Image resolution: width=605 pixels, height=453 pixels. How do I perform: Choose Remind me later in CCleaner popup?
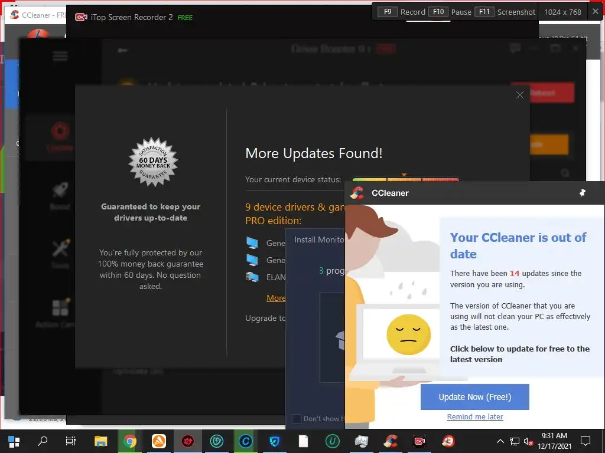(x=475, y=416)
